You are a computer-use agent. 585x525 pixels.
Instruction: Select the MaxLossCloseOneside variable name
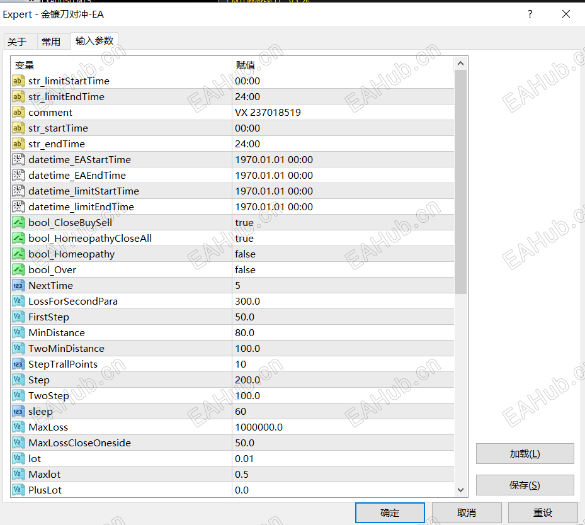[80, 443]
